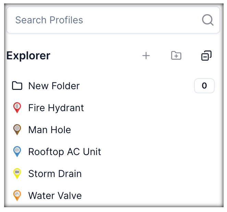Collapse all using the Explorer icon
Viewport: 227px width, 212px height.
[x=206, y=56]
